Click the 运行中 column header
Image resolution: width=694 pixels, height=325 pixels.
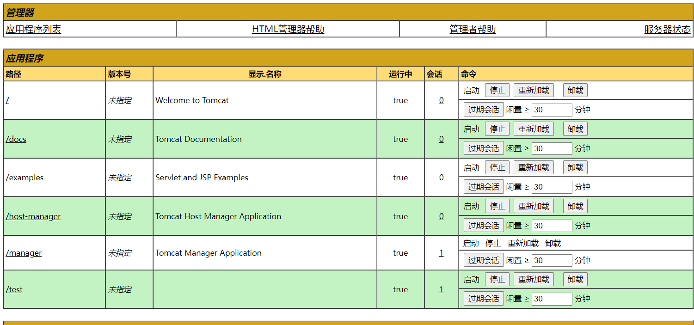(400, 74)
